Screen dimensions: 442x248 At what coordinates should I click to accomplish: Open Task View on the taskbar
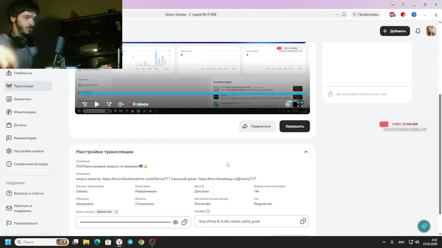75,242
